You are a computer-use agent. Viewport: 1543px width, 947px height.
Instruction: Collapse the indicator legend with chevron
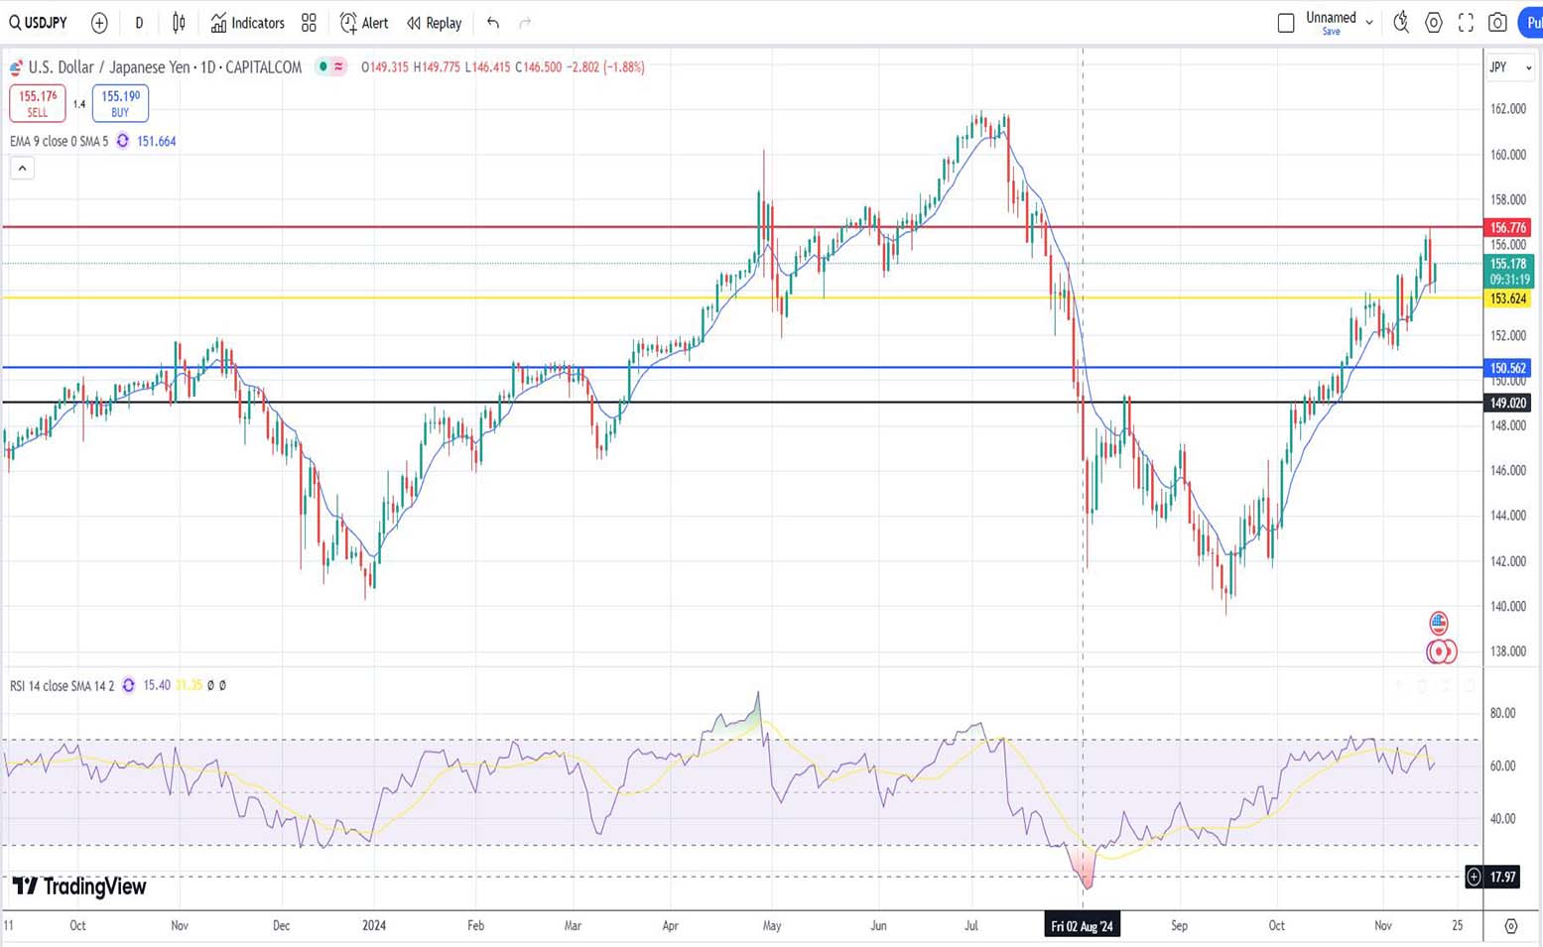[22, 169]
